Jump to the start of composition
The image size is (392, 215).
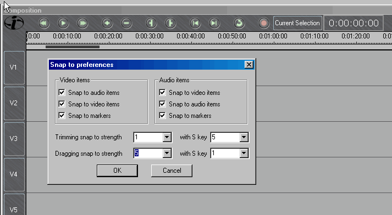coord(195,23)
